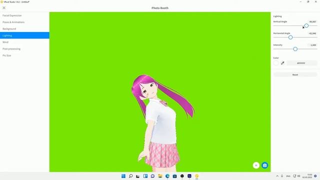
Task: Open the Windows Start menu
Action: 123,176
